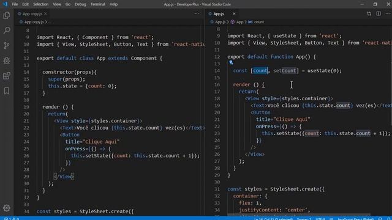Screen dimensions: 392x220
Task: Click the UTF-8 encoding status entry
Action: point(320,219)
